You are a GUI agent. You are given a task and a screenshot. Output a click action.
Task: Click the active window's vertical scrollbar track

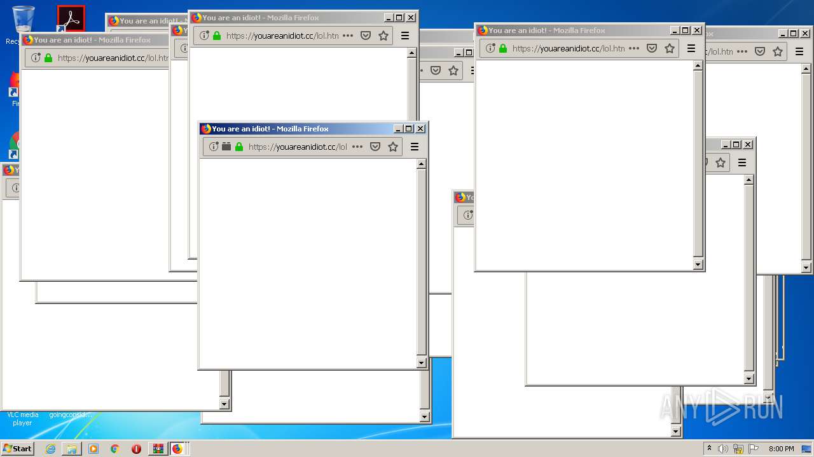coord(421,263)
